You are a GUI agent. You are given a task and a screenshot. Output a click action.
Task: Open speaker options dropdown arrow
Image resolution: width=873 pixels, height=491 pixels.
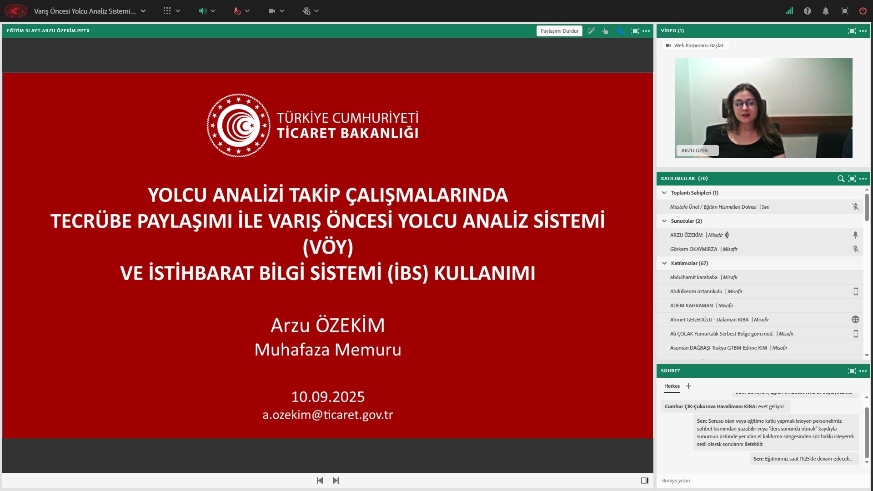click(213, 11)
